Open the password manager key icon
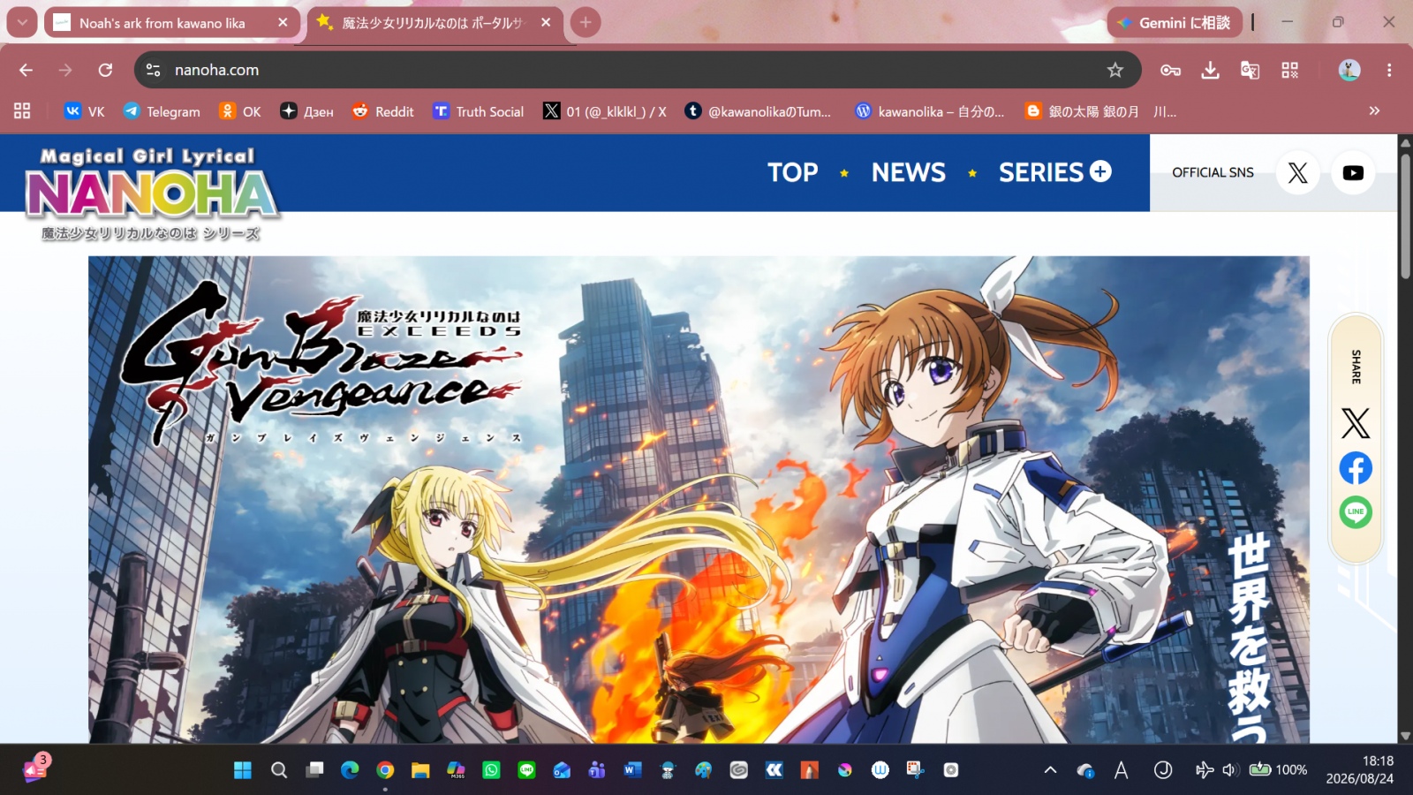 pyautogui.click(x=1170, y=70)
